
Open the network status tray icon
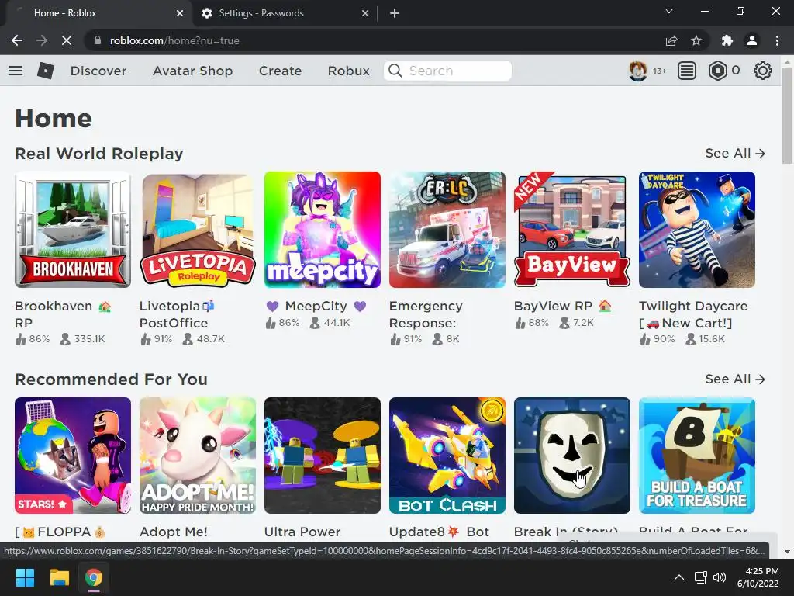pos(700,577)
